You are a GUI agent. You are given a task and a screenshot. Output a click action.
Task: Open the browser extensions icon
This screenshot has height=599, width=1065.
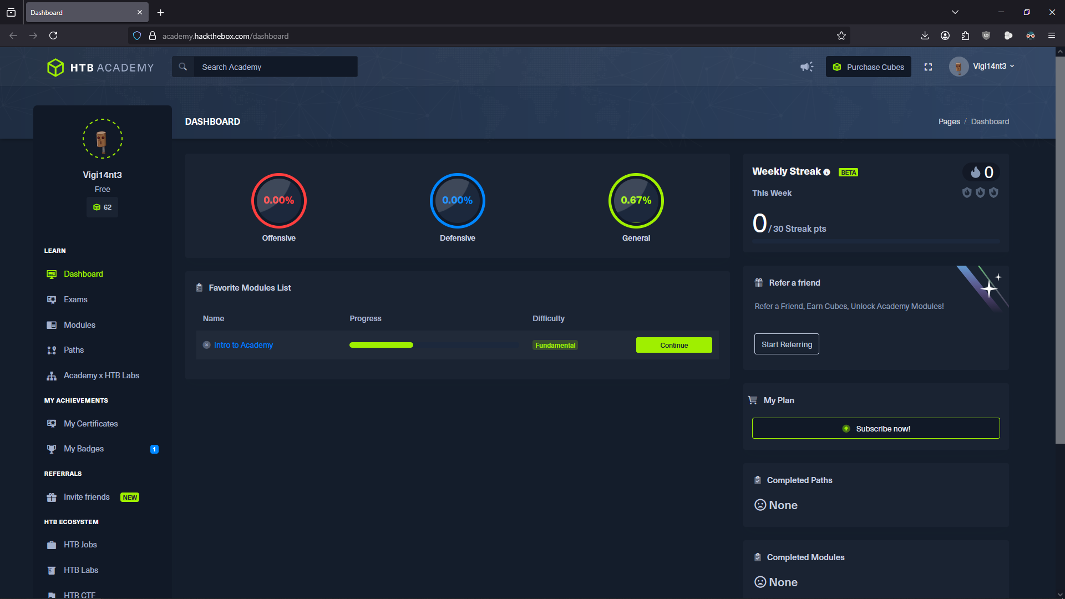point(965,36)
